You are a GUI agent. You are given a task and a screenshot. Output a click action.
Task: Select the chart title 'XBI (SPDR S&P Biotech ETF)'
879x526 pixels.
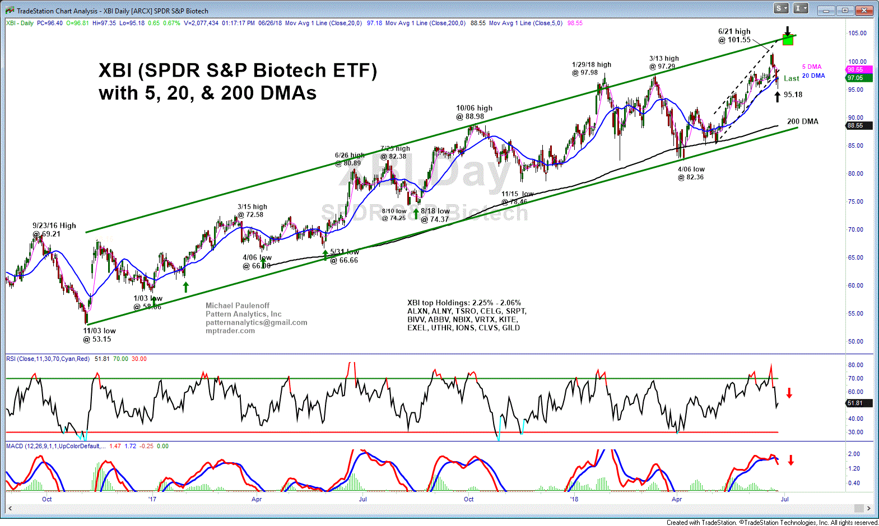coord(238,71)
